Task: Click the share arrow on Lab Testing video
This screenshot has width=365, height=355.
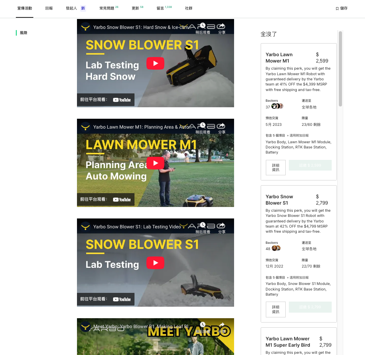Action: point(222,225)
